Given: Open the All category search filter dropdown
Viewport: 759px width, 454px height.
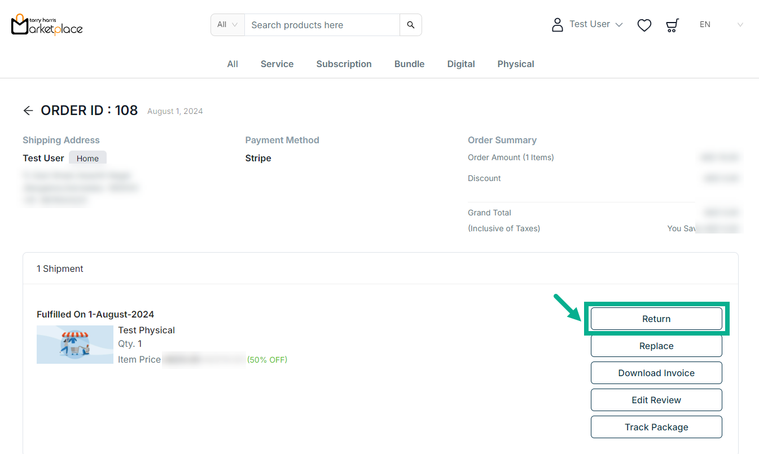Looking at the screenshot, I should click(x=227, y=25).
